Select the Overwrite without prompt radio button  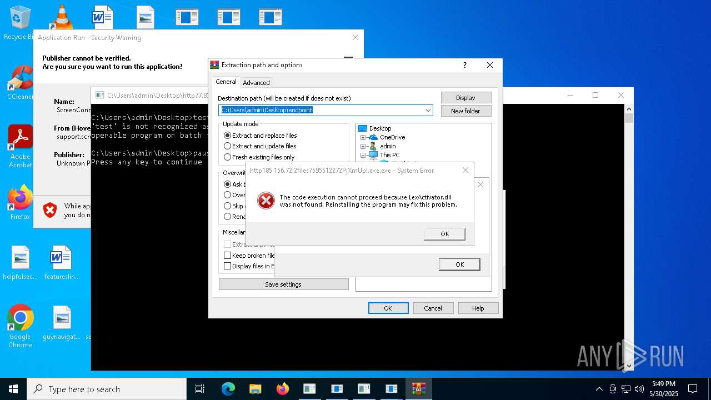[x=227, y=195]
